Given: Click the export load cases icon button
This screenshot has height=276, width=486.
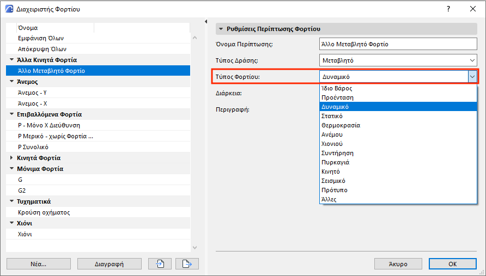Looking at the screenshot, I should (187, 264).
